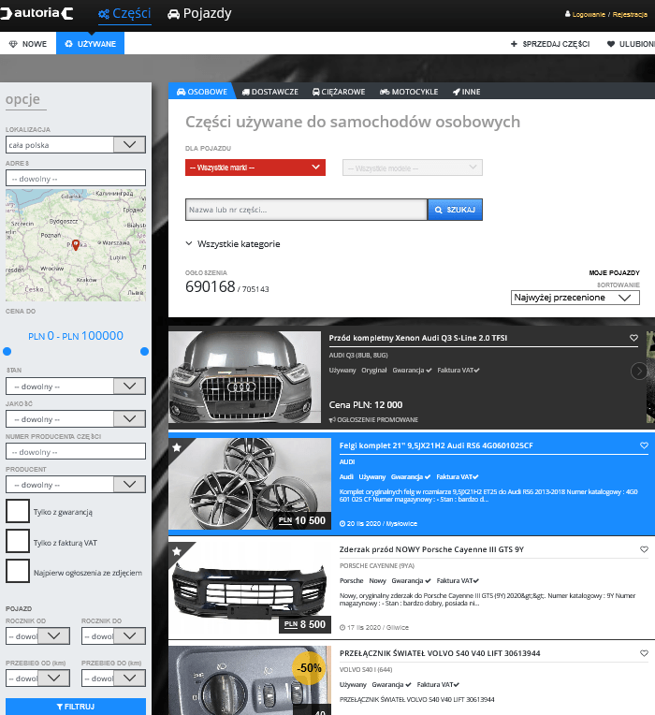This screenshot has height=715, width=655.
Task: Open listing Zderzak przód NOWY Porsche Cayenne
Action: point(431,549)
